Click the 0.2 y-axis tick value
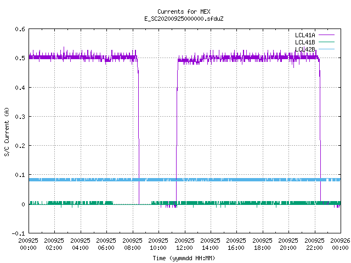 pyautogui.click(x=20, y=146)
